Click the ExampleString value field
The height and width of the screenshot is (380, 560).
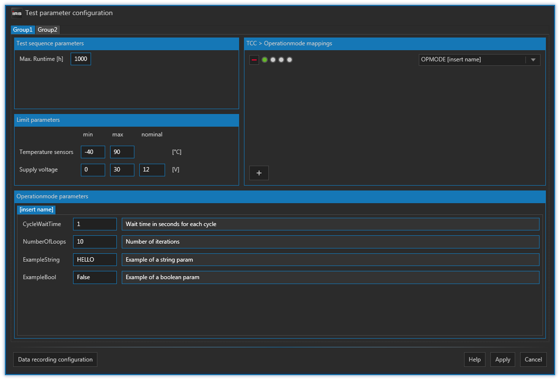[x=95, y=260]
